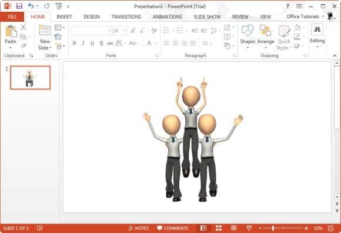Toggle Bold formatting
This screenshot has height=233, width=341.
(x=75, y=43)
